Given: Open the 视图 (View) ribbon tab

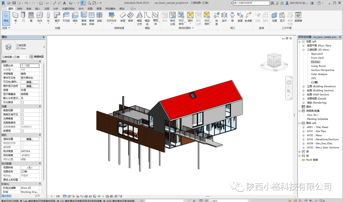Looking at the screenshot, I should 90,9.
